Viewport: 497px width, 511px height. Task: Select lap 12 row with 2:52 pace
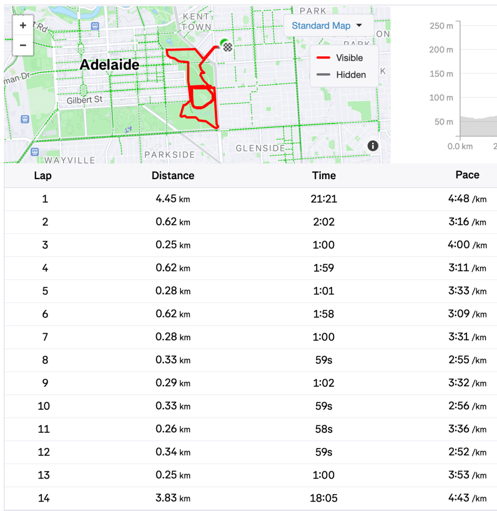(250, 452)
